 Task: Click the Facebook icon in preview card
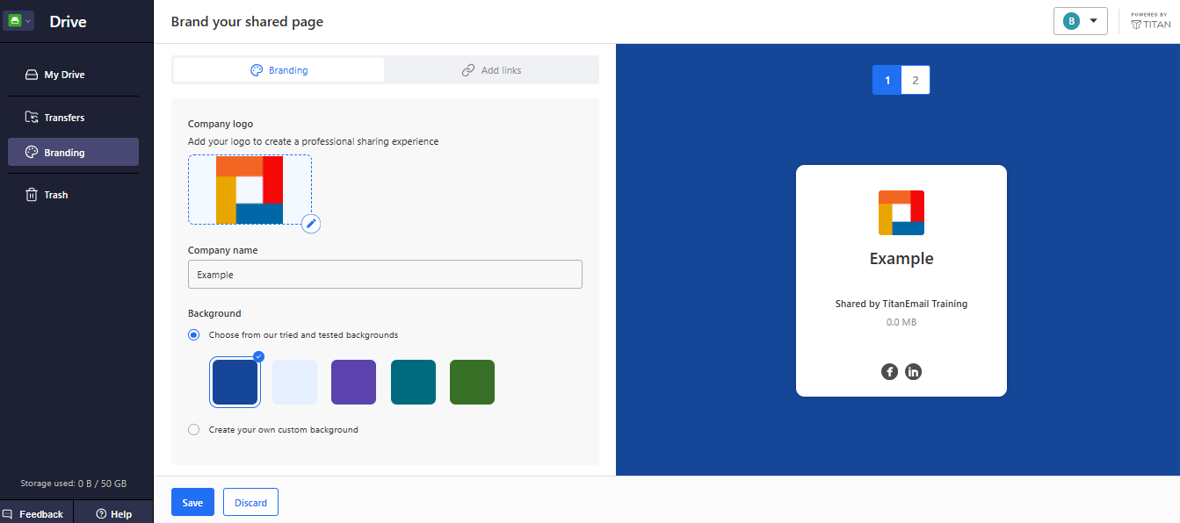[889, 371]
